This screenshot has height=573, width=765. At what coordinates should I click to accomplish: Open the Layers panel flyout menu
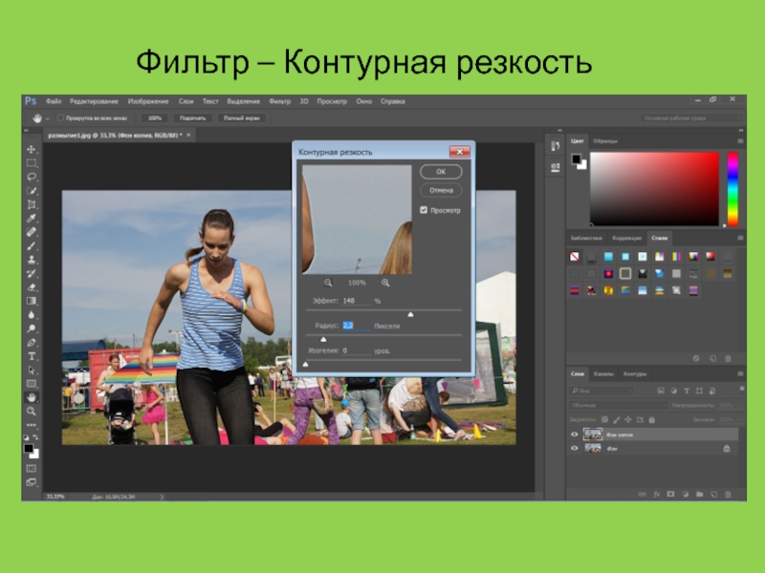740,373
